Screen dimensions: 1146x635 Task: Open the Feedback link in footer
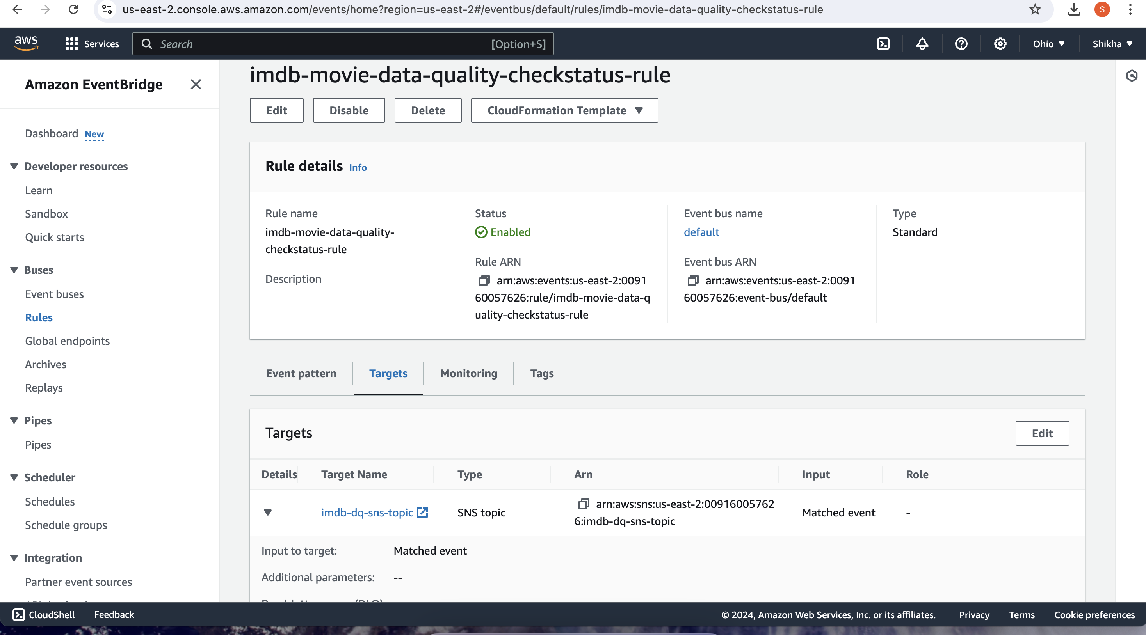click(x=114, y=615)
